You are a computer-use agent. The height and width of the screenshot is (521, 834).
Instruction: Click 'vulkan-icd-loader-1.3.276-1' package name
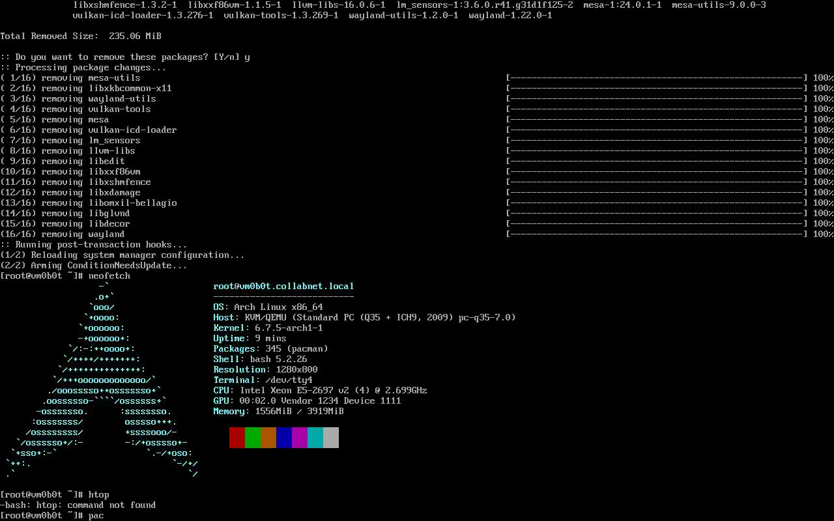pyautogui.click(x=143, y=16)
